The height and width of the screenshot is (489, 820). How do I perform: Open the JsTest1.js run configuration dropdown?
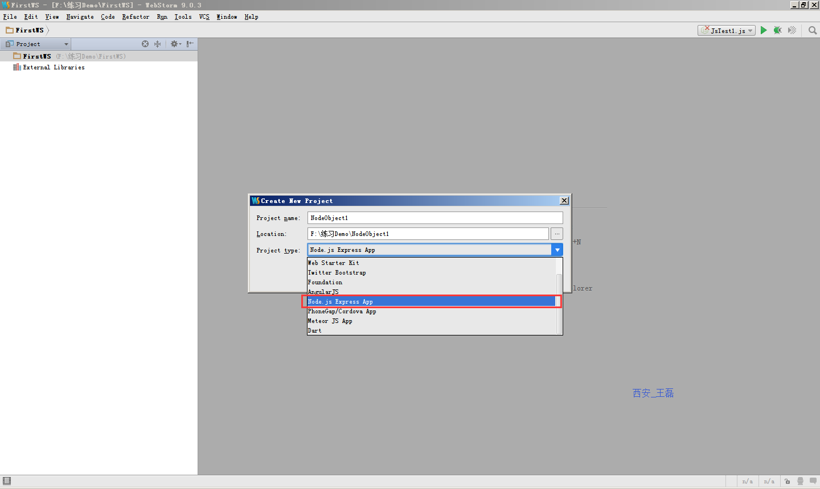tap(727, 30)
